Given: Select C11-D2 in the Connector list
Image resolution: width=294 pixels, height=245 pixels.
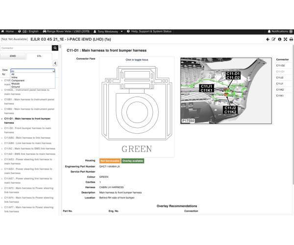Looking at the screenshot, I should click(x=280, y=66).
